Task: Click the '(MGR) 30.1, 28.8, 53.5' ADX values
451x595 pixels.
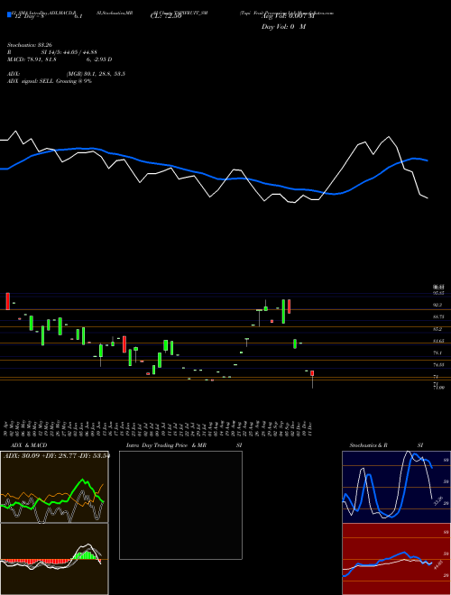Action: 96,74
